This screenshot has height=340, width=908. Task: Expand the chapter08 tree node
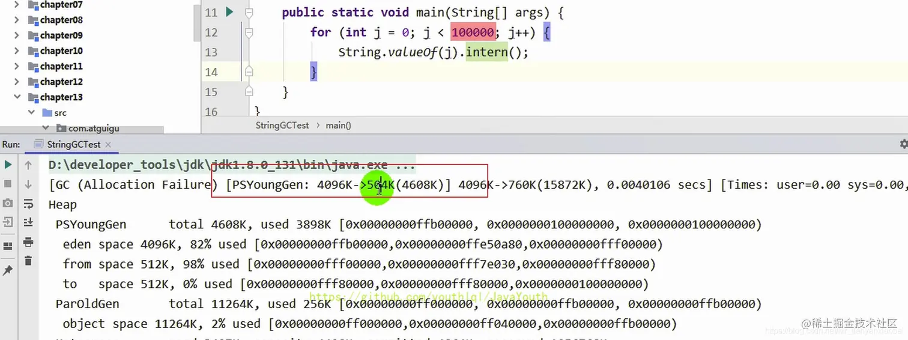pyautogui.click(x=17, y=20)
